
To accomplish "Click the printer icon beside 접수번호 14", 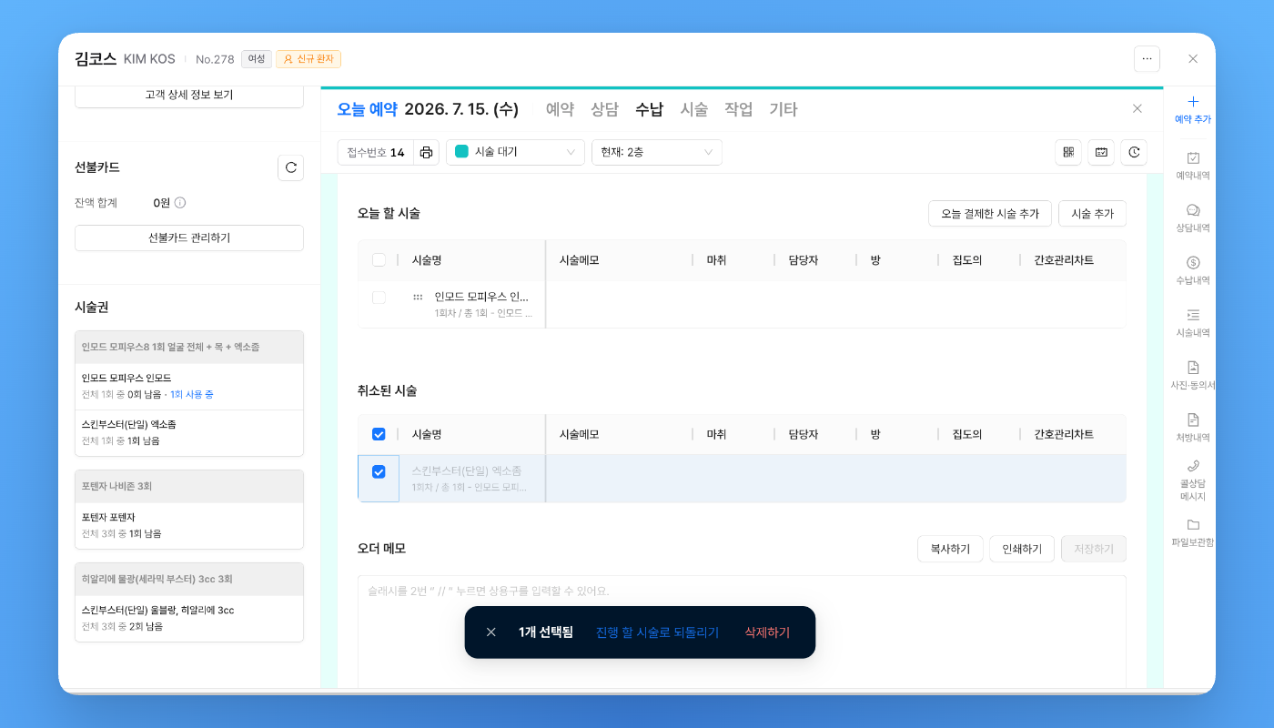I will click(426, 153).
